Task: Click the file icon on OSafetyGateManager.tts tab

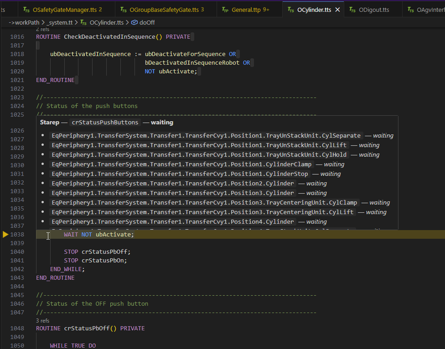Action: point(26,10)
